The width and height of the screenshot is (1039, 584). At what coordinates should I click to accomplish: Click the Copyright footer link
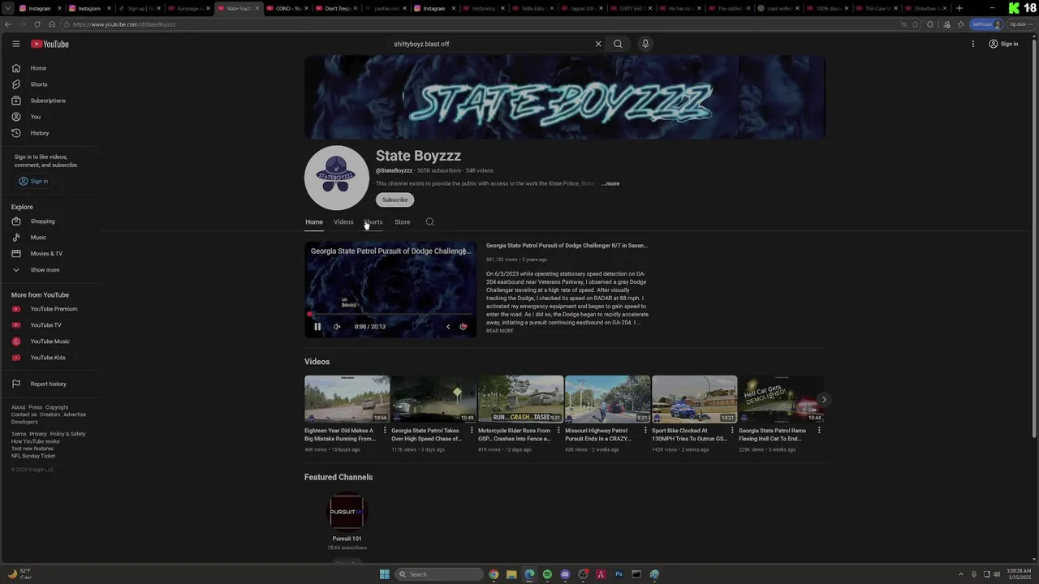pos(57,407)
